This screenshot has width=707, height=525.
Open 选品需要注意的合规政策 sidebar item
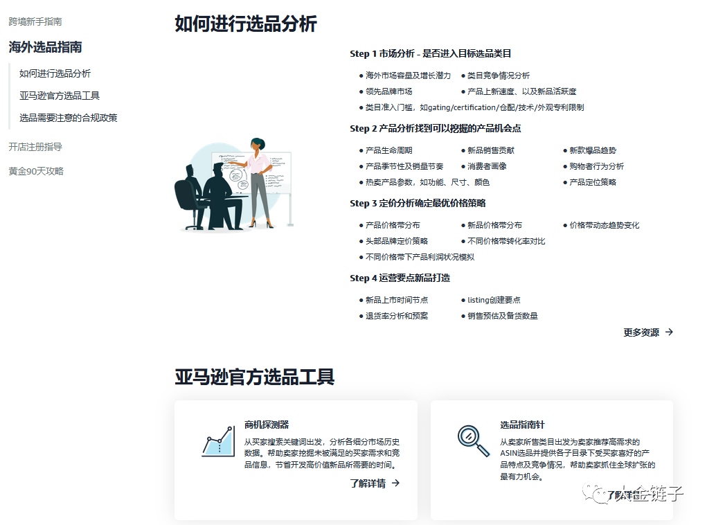[68, 118]
